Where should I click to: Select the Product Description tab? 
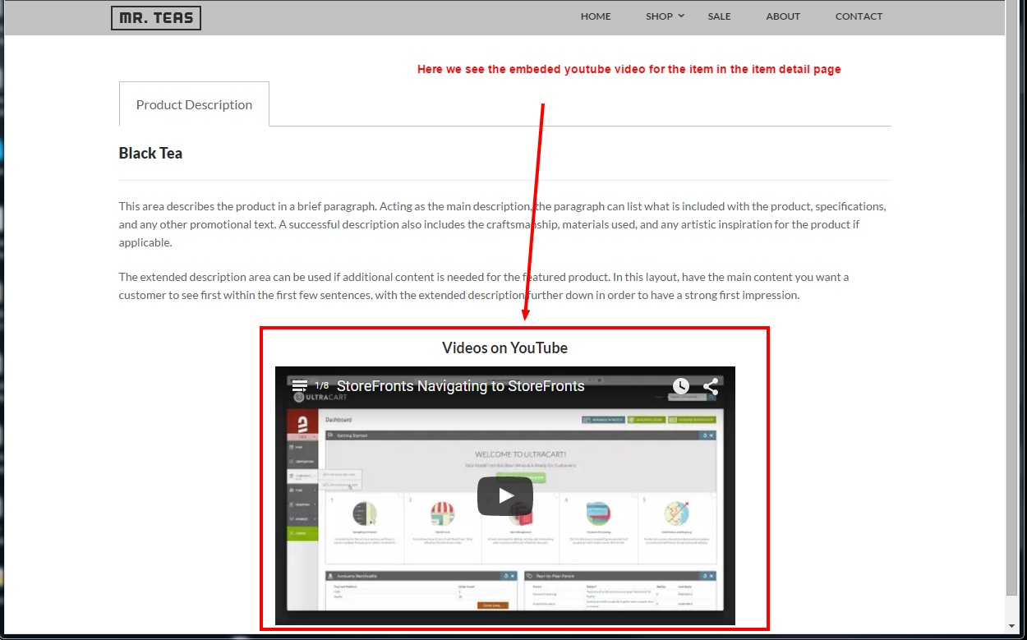194,104
